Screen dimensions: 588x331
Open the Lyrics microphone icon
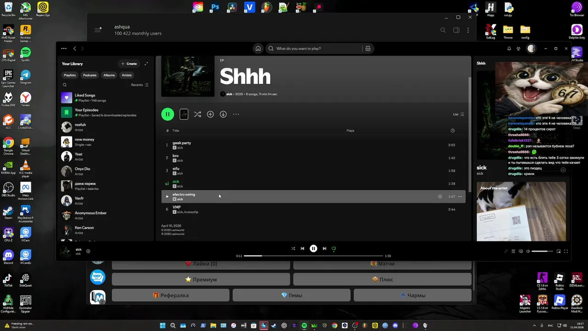pos(506,251)
